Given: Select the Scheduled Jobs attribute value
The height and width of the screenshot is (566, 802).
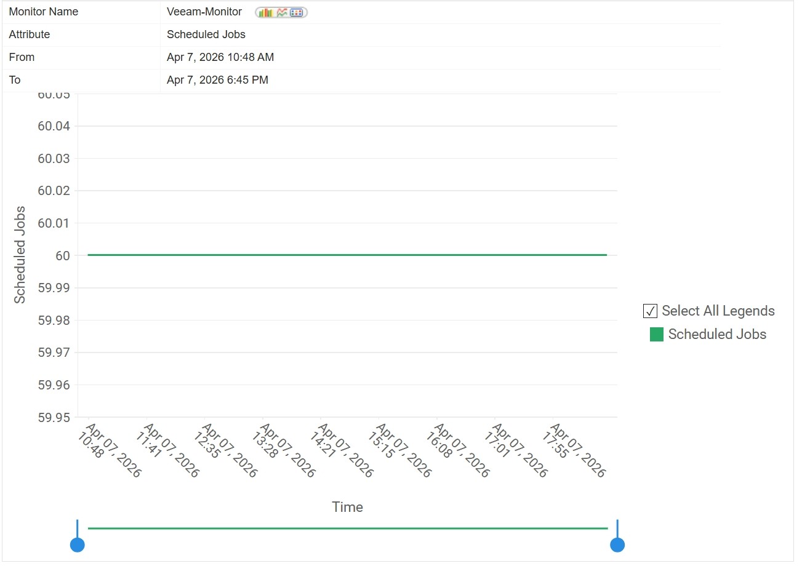Looking at the screenshot, I should tap(206, 34).
